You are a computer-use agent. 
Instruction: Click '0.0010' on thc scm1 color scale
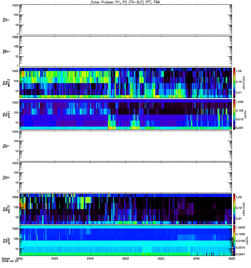240,248
